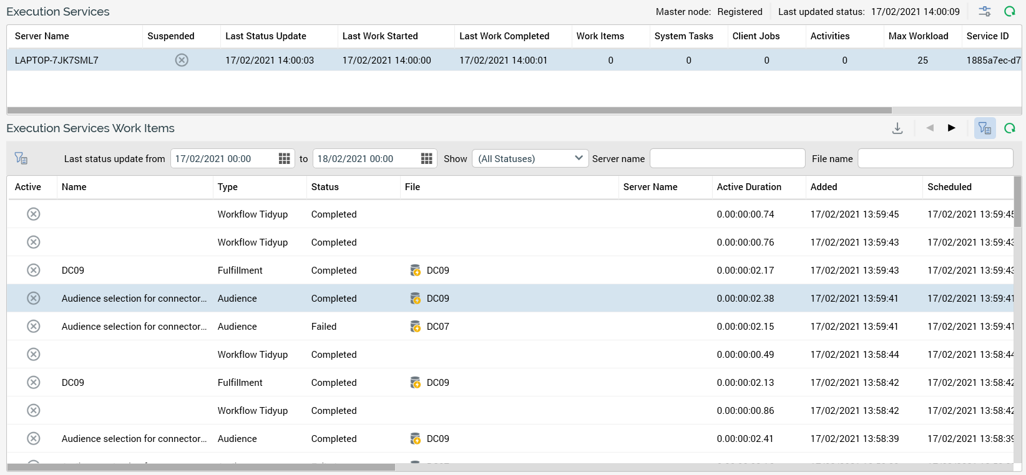Download the work items list
The image size is (1026, 475).
tap(897, 128)
